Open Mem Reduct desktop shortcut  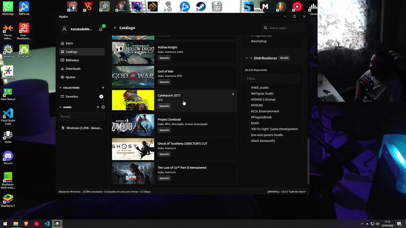coord(8,94)
